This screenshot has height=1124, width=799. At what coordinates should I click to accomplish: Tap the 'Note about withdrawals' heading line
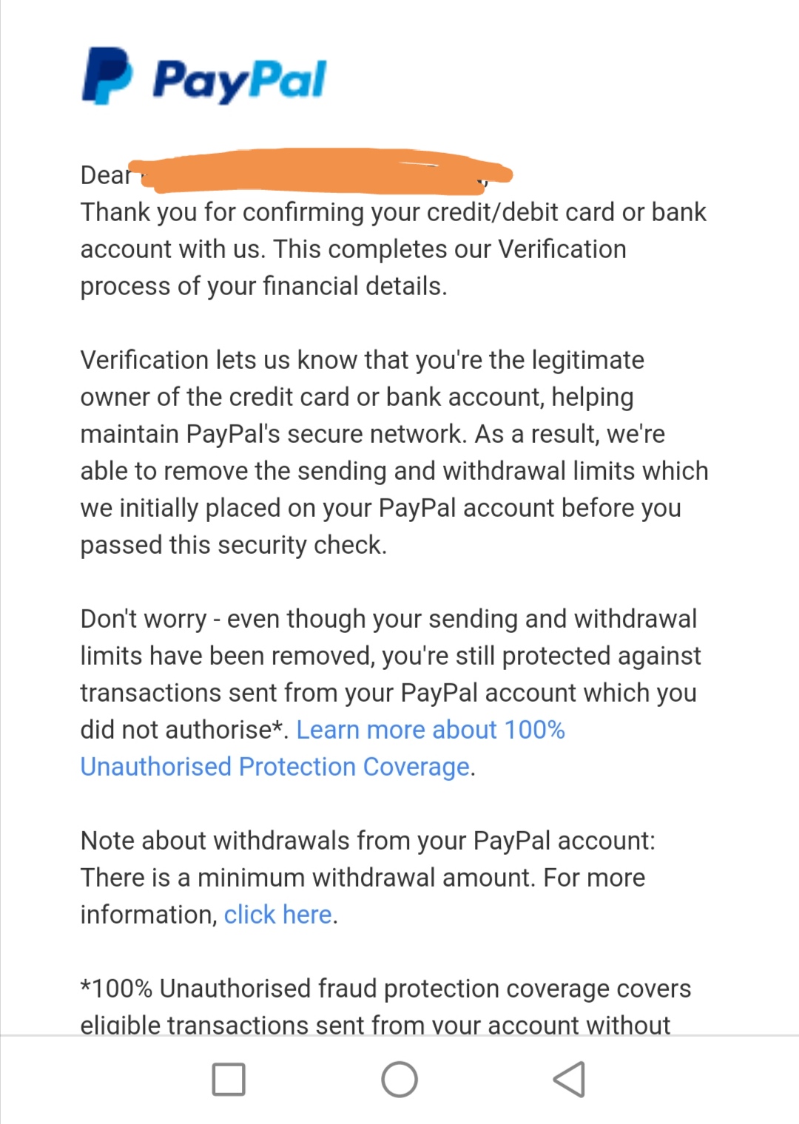[368, 841]
